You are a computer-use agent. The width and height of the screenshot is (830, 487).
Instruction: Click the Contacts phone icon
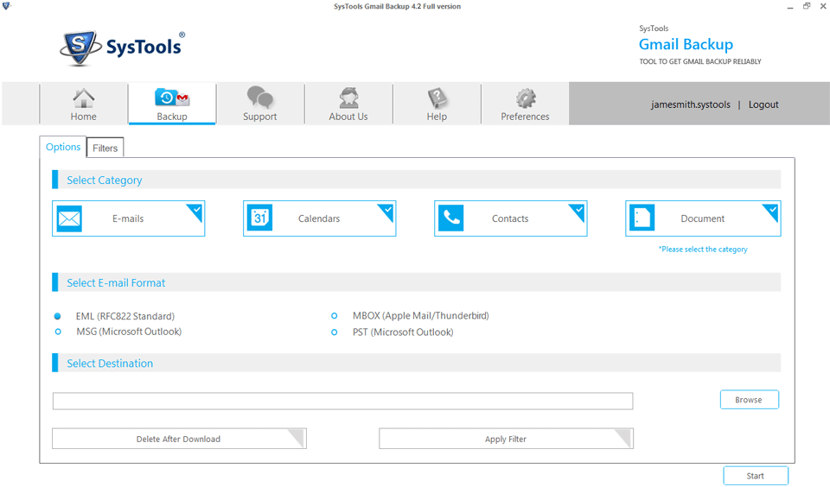pyautogui.click(x=451, y=218)
